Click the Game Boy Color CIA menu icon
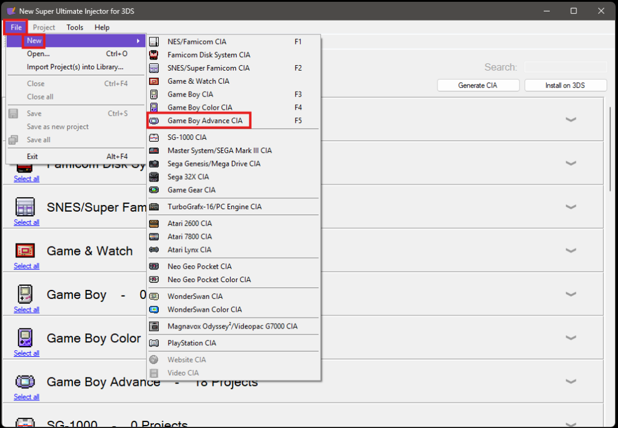618x428 pixels. click(x=154, y=107)
